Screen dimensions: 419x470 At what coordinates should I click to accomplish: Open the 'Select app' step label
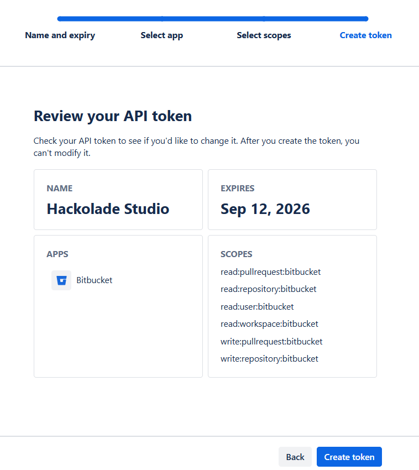161,35
